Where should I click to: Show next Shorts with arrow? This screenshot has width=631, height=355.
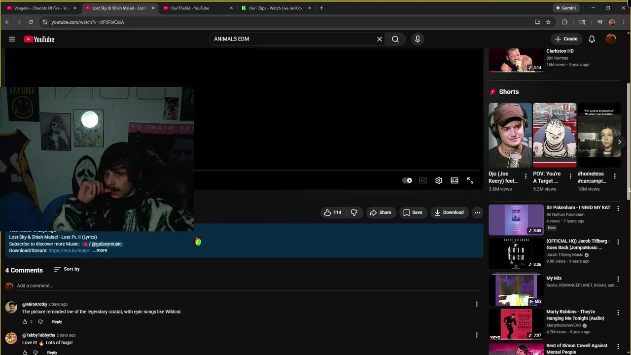(620, 142)
